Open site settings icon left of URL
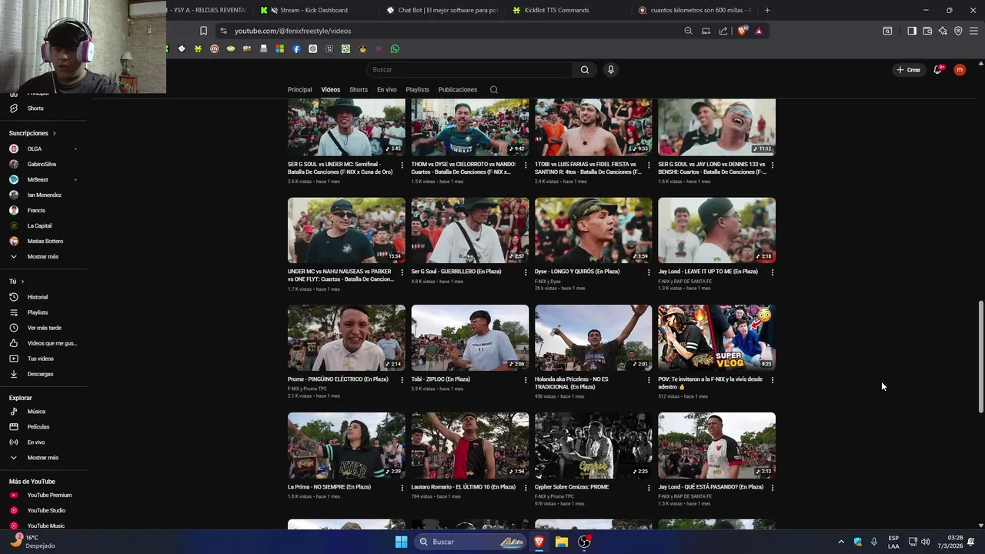The image size is (985, 554). pyautogui.click(x=223, y=31)
